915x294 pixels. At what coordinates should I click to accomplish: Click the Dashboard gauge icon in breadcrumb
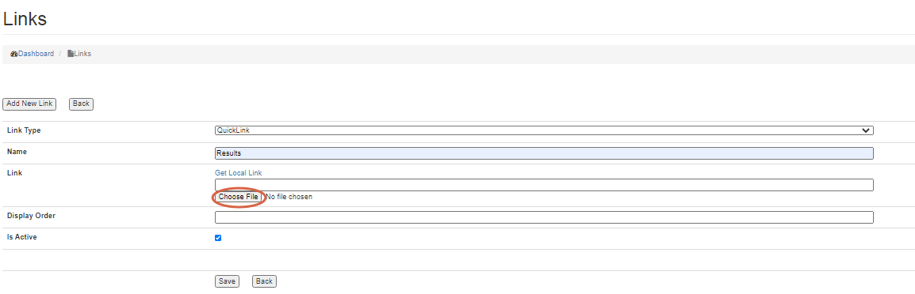(14, 54)
